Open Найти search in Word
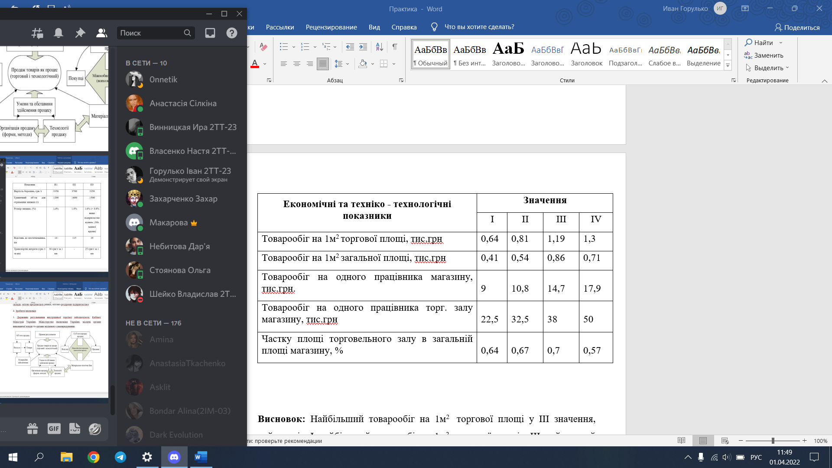Viewport: 832px width, 468px height. click(759, 42)
